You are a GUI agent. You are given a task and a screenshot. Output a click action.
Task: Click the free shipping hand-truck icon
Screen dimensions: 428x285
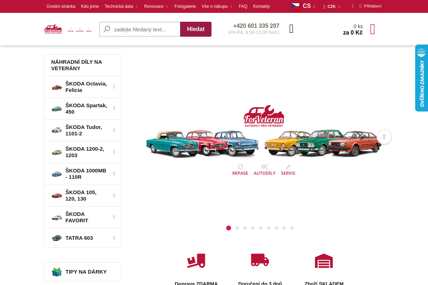196,260
